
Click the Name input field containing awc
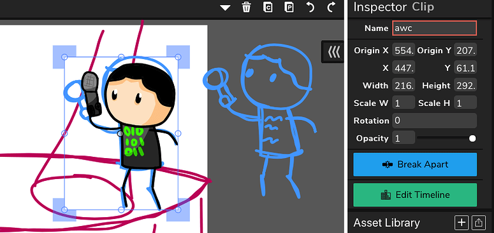[x=434, y=28]
